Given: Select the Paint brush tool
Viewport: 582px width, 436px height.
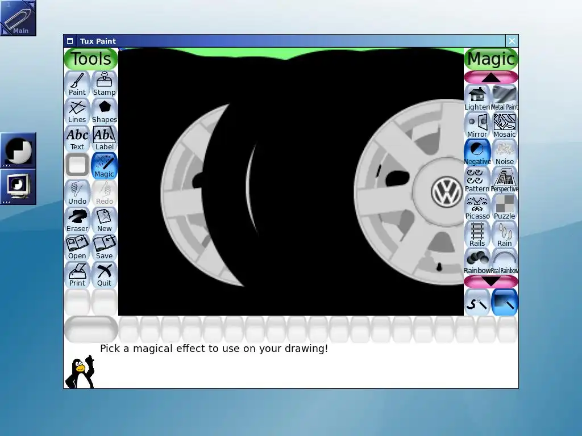Looking at the screenshot, I should click(77, 84).
